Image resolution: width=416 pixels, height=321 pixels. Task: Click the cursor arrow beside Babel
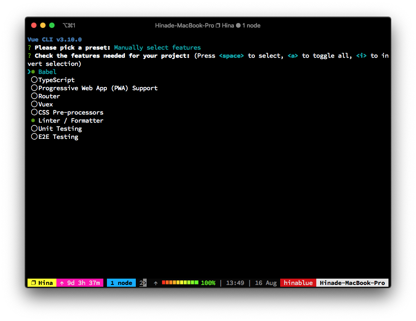point(29,72)
